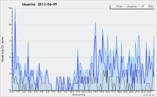Click the y-axis value 2
Image resolution: width=157 pixels, height=97 pixels.
(x=10, y=74)
